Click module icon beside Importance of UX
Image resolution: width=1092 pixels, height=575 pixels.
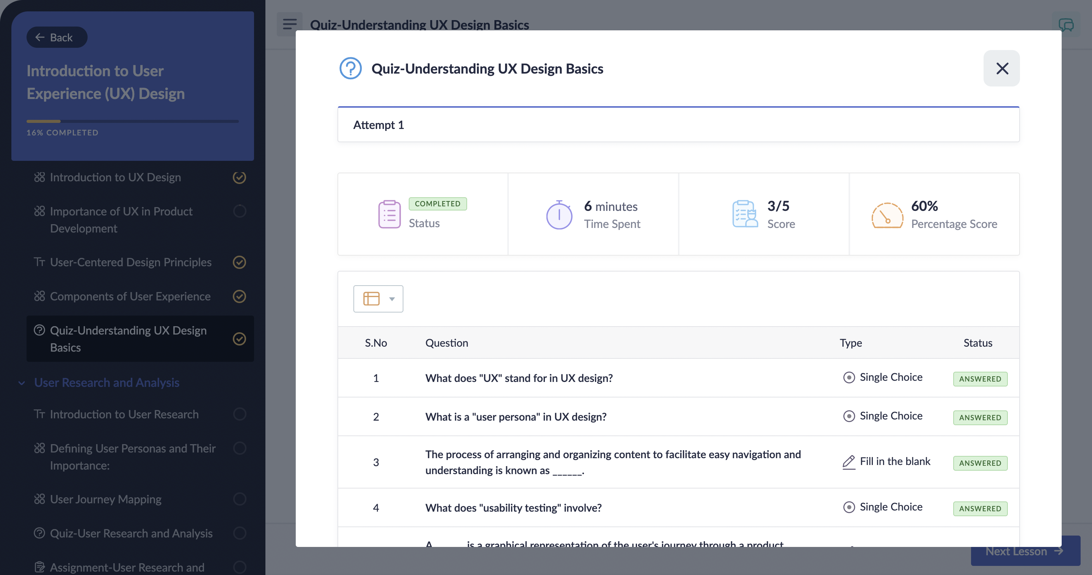pos(39,211)
